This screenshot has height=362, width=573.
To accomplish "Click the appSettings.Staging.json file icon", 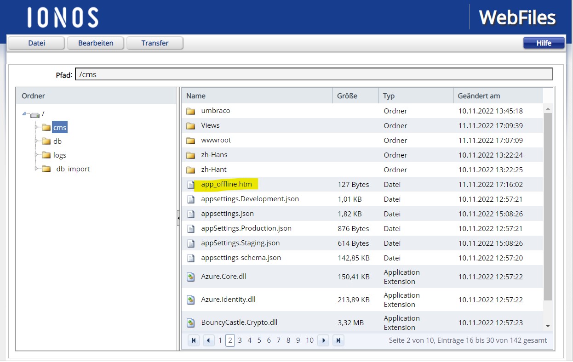I will pos(190,243).
